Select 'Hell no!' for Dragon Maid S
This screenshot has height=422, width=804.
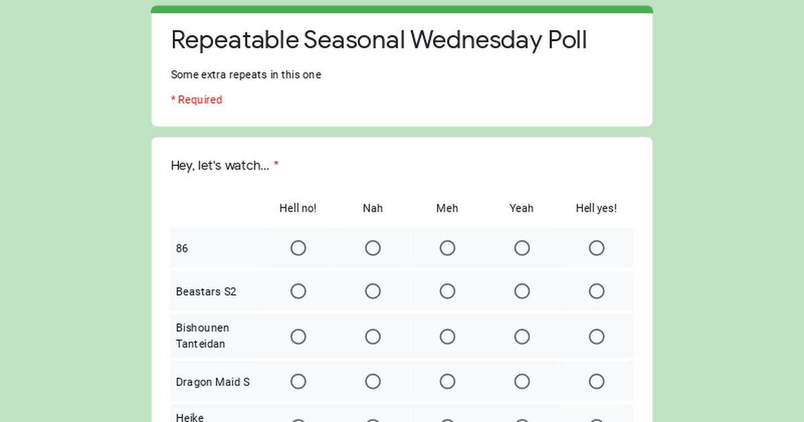[298, 382]
